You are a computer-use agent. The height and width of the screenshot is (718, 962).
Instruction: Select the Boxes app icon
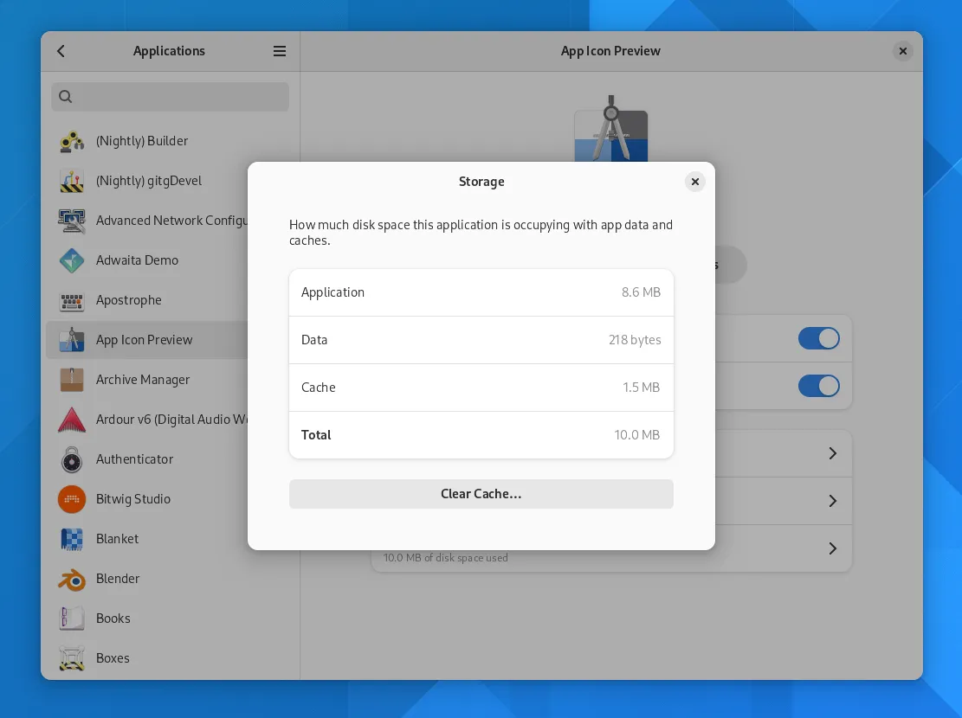pos(72,658)
